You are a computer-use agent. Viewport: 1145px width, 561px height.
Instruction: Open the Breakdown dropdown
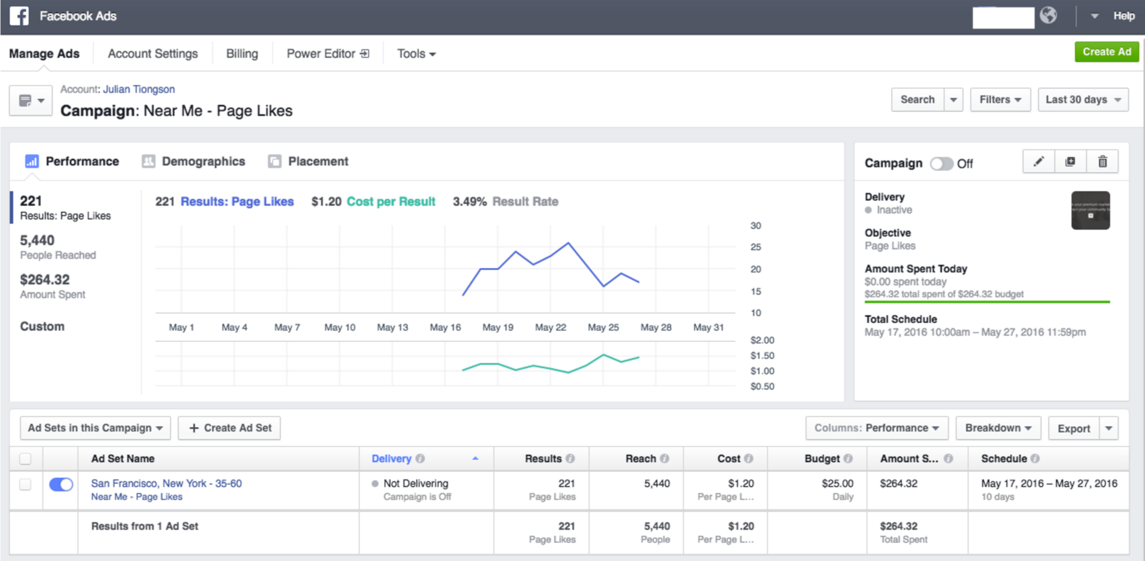coord(998,428)
